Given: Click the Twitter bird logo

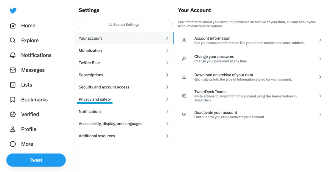Looking at the screenshot, I should click(13, 10).
